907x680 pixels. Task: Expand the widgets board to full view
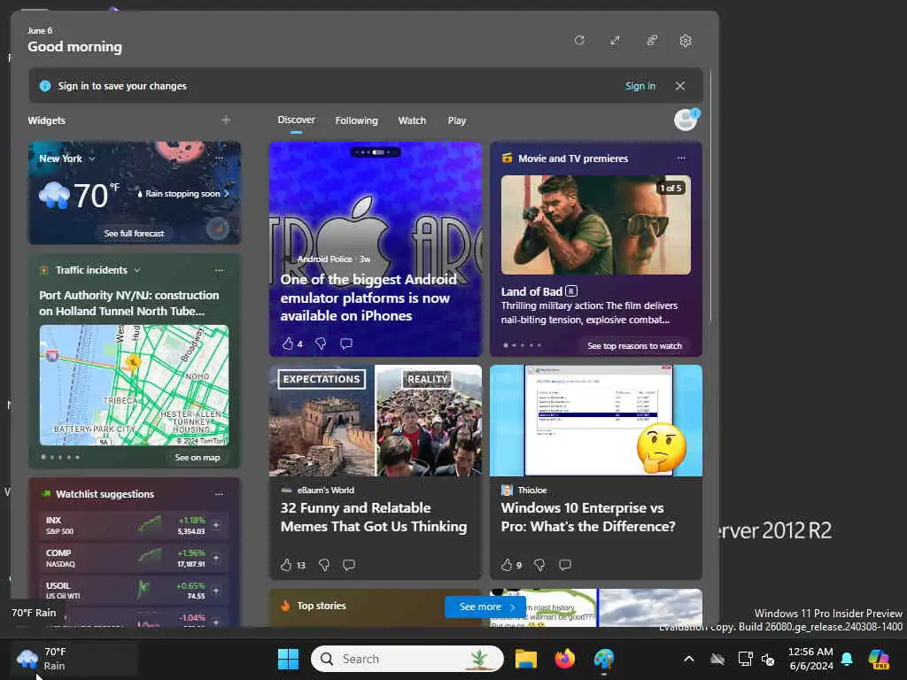tap(615, 41)
